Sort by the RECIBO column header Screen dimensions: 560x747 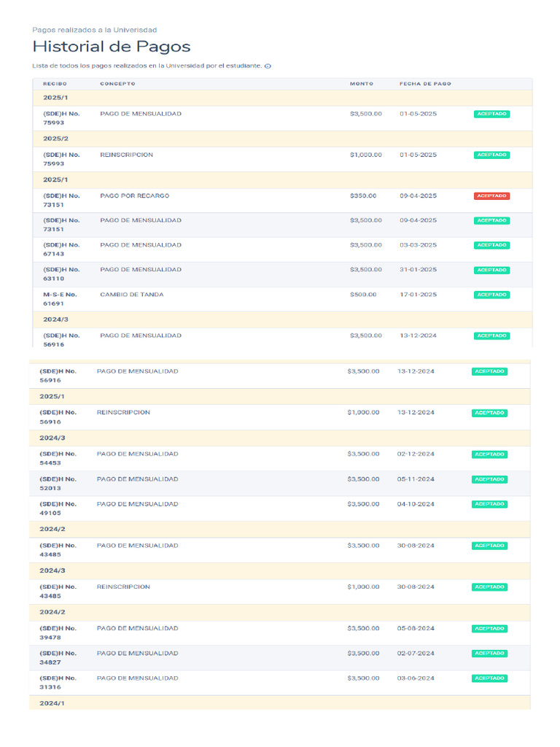[x=55, y=84]
